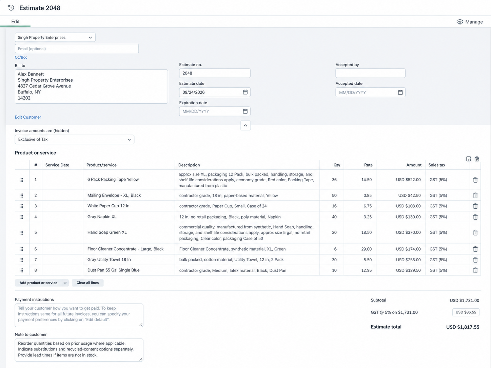This screenshot has height=368, width=491.
Task: Open the Estimate date calendar picker
Action: click(x=245, y=92)
